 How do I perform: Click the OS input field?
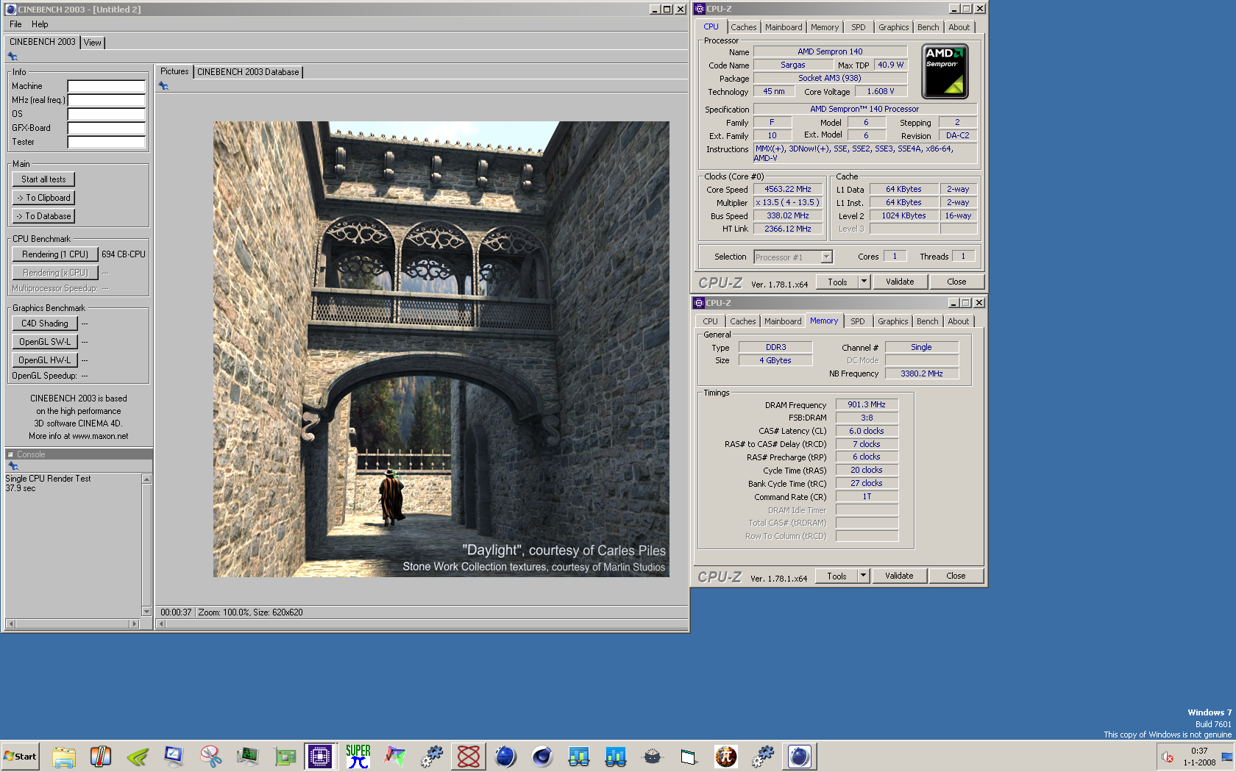[106, 114]
